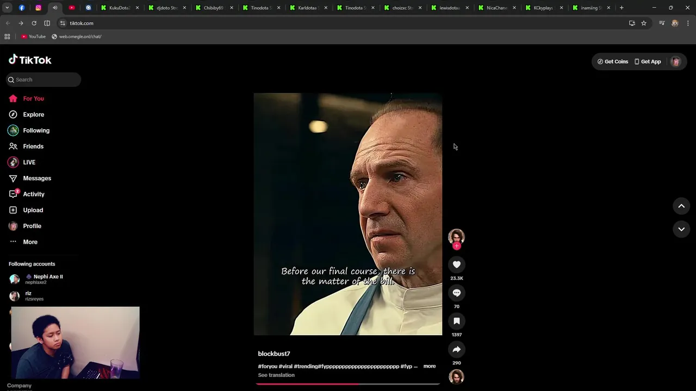
Task: Click the tiktok.com address bar
Action: pyautogui.click(x=343, y=23)
